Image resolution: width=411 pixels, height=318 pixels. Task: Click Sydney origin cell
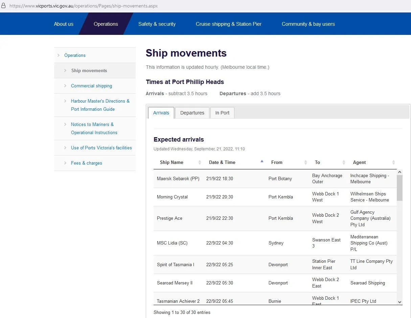276,243
